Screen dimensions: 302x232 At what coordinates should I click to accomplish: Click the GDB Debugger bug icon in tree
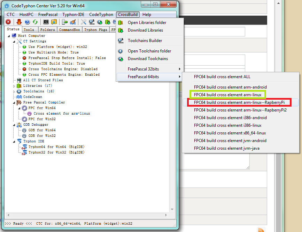click(19, 125)
